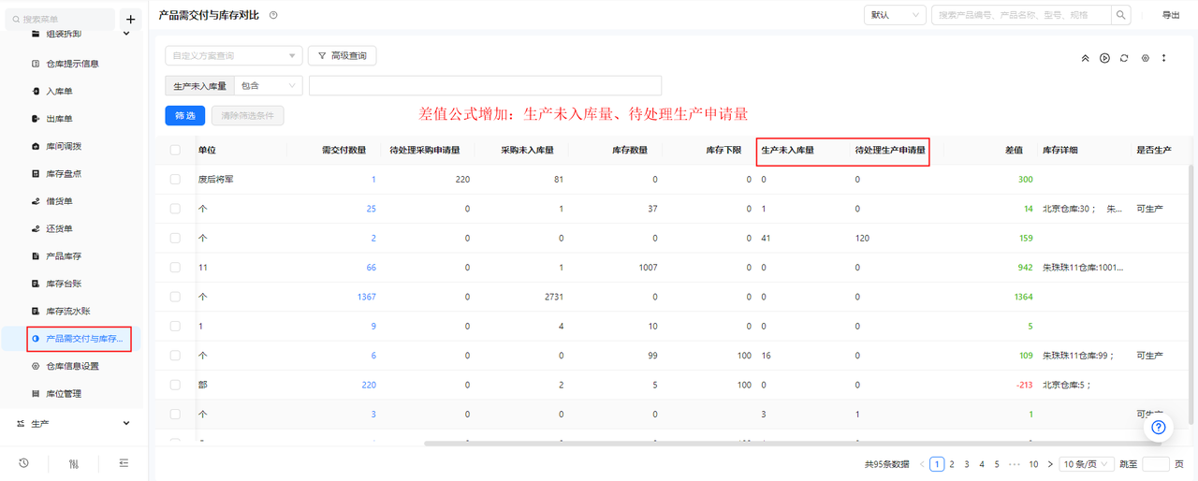Click the circled play icon above table
Image resolution: width=1198 pixels, height=481 pixels.
click(1105, 58)
